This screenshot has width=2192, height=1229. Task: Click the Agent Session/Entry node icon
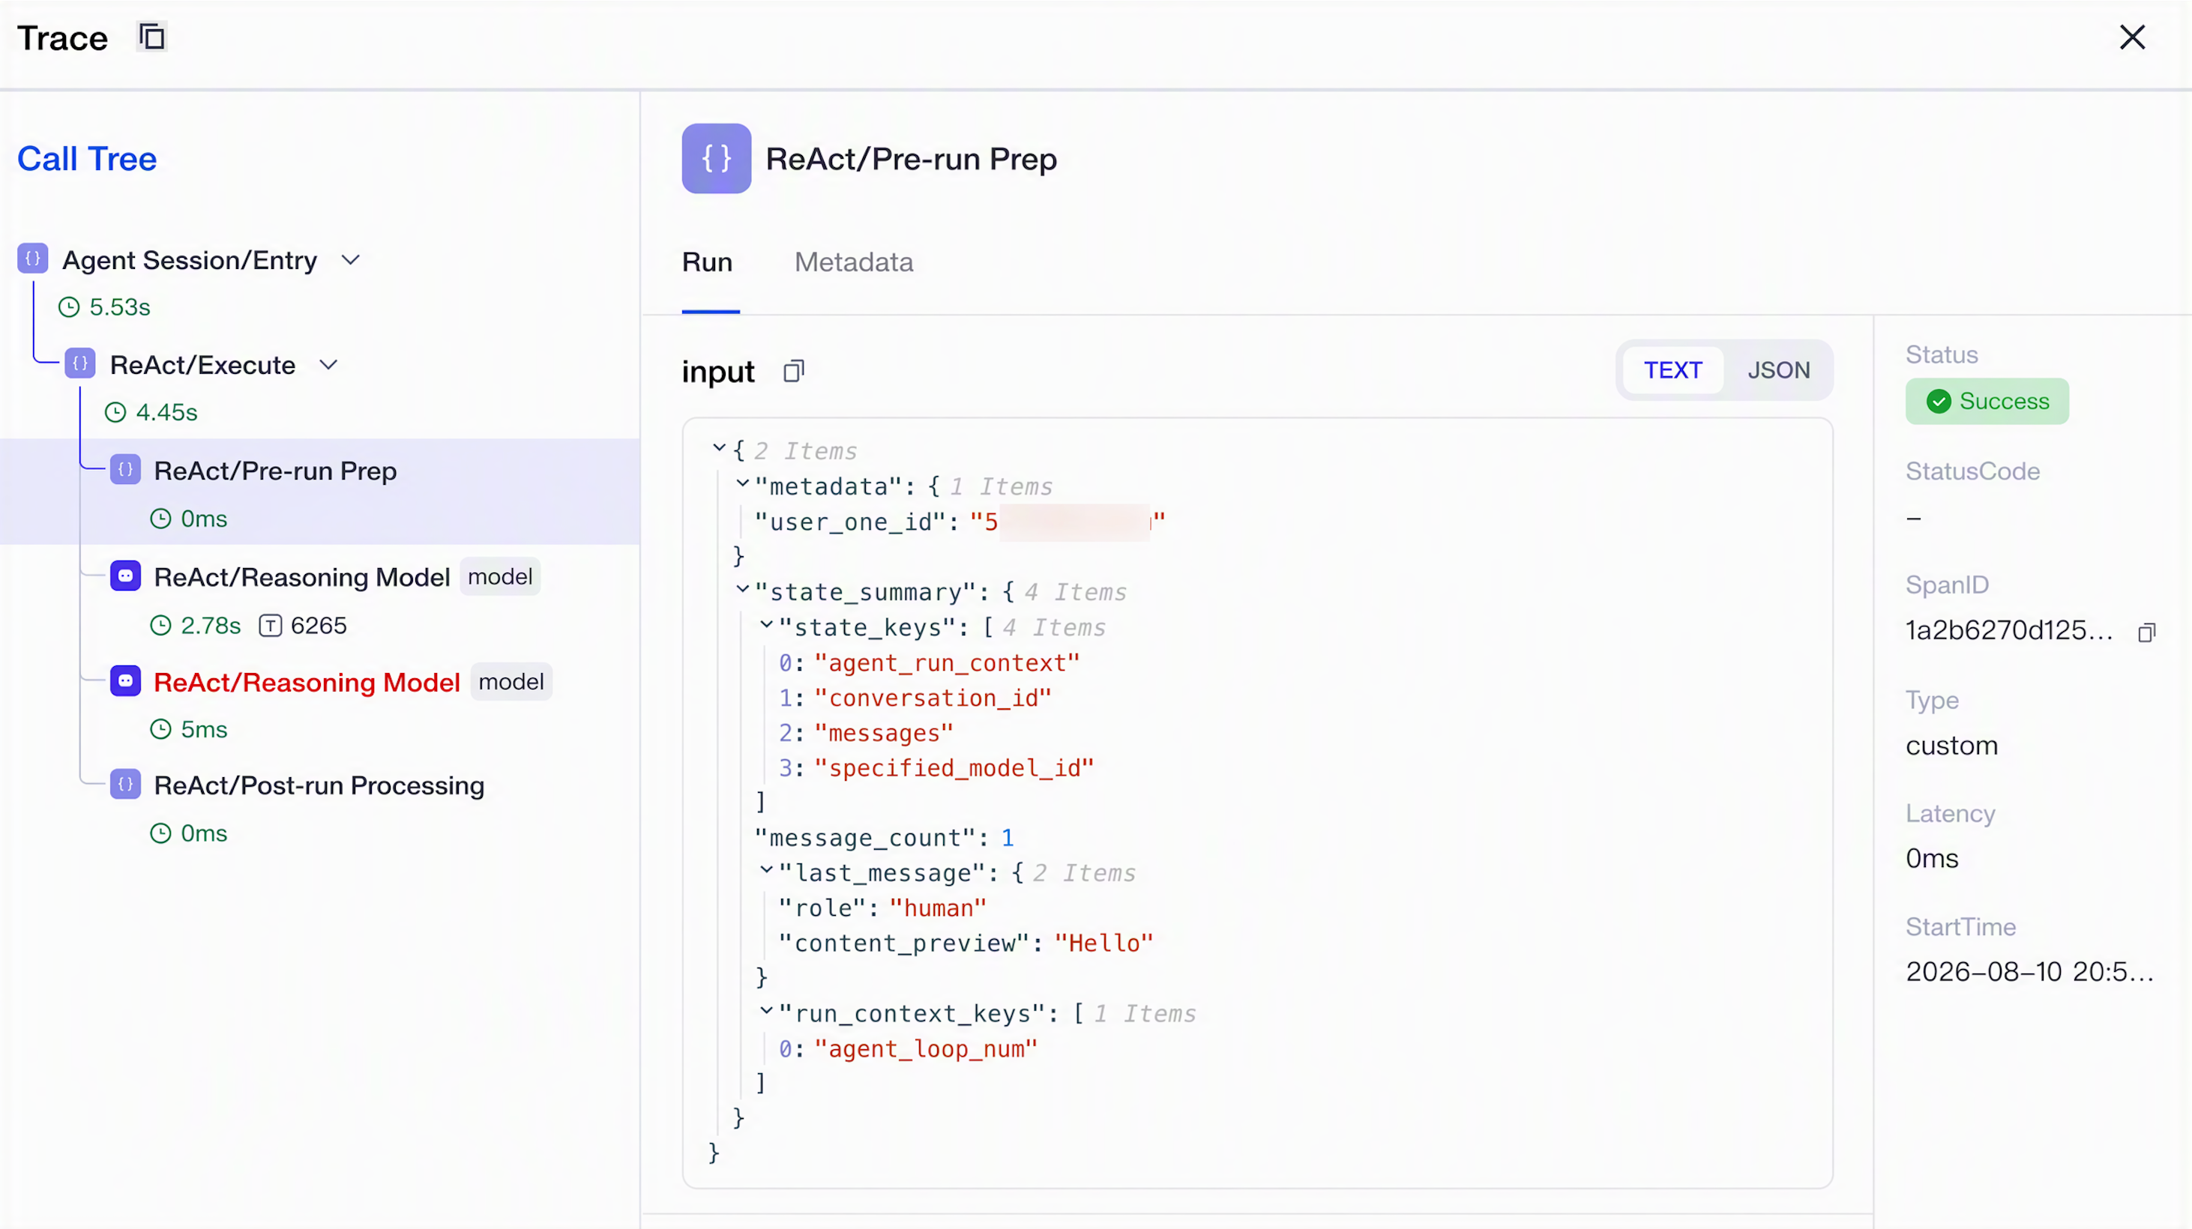(32, 259)
